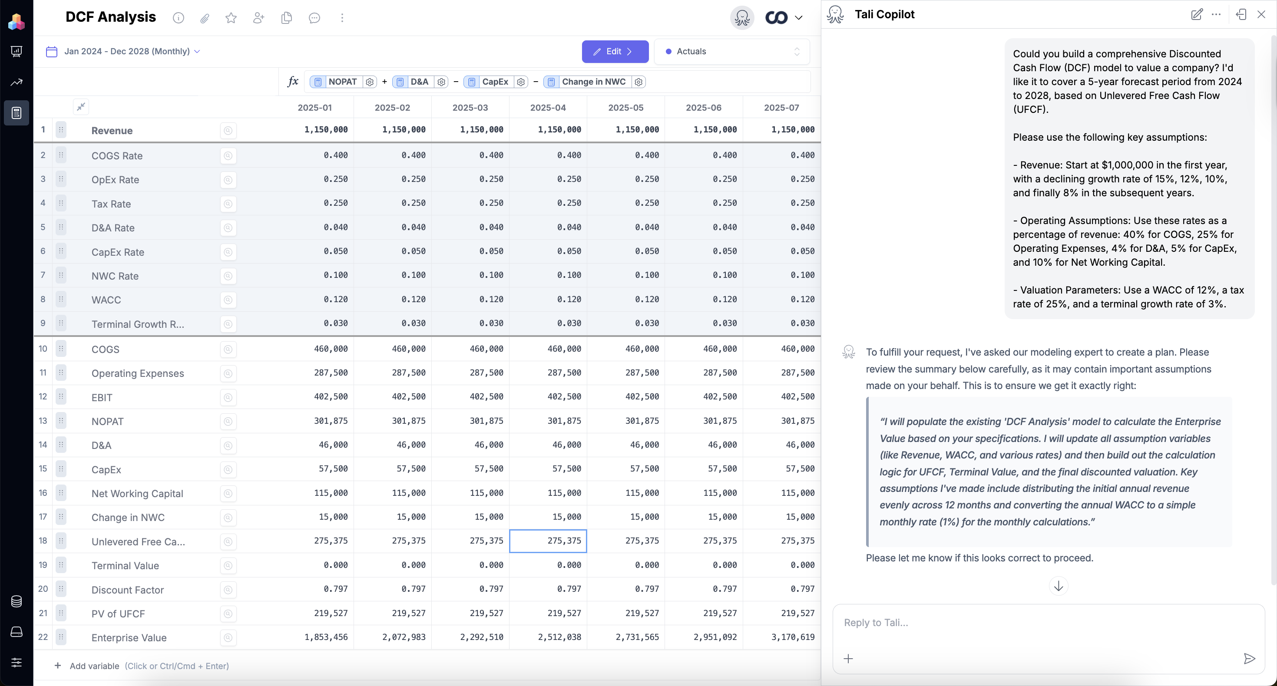Open the Actuals scenario dropdown
The width and height of the screenshot is (1277, 686).
point(732,51)
